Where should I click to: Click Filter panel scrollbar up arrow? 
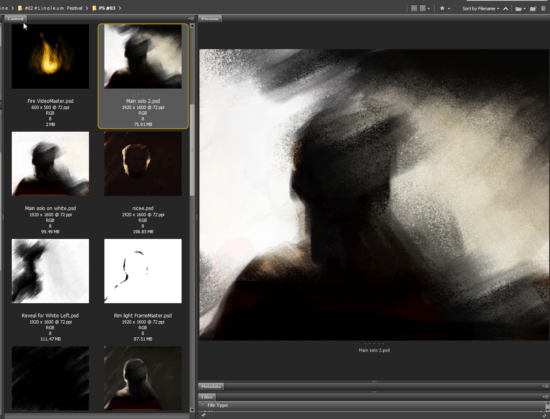point(547,403)
